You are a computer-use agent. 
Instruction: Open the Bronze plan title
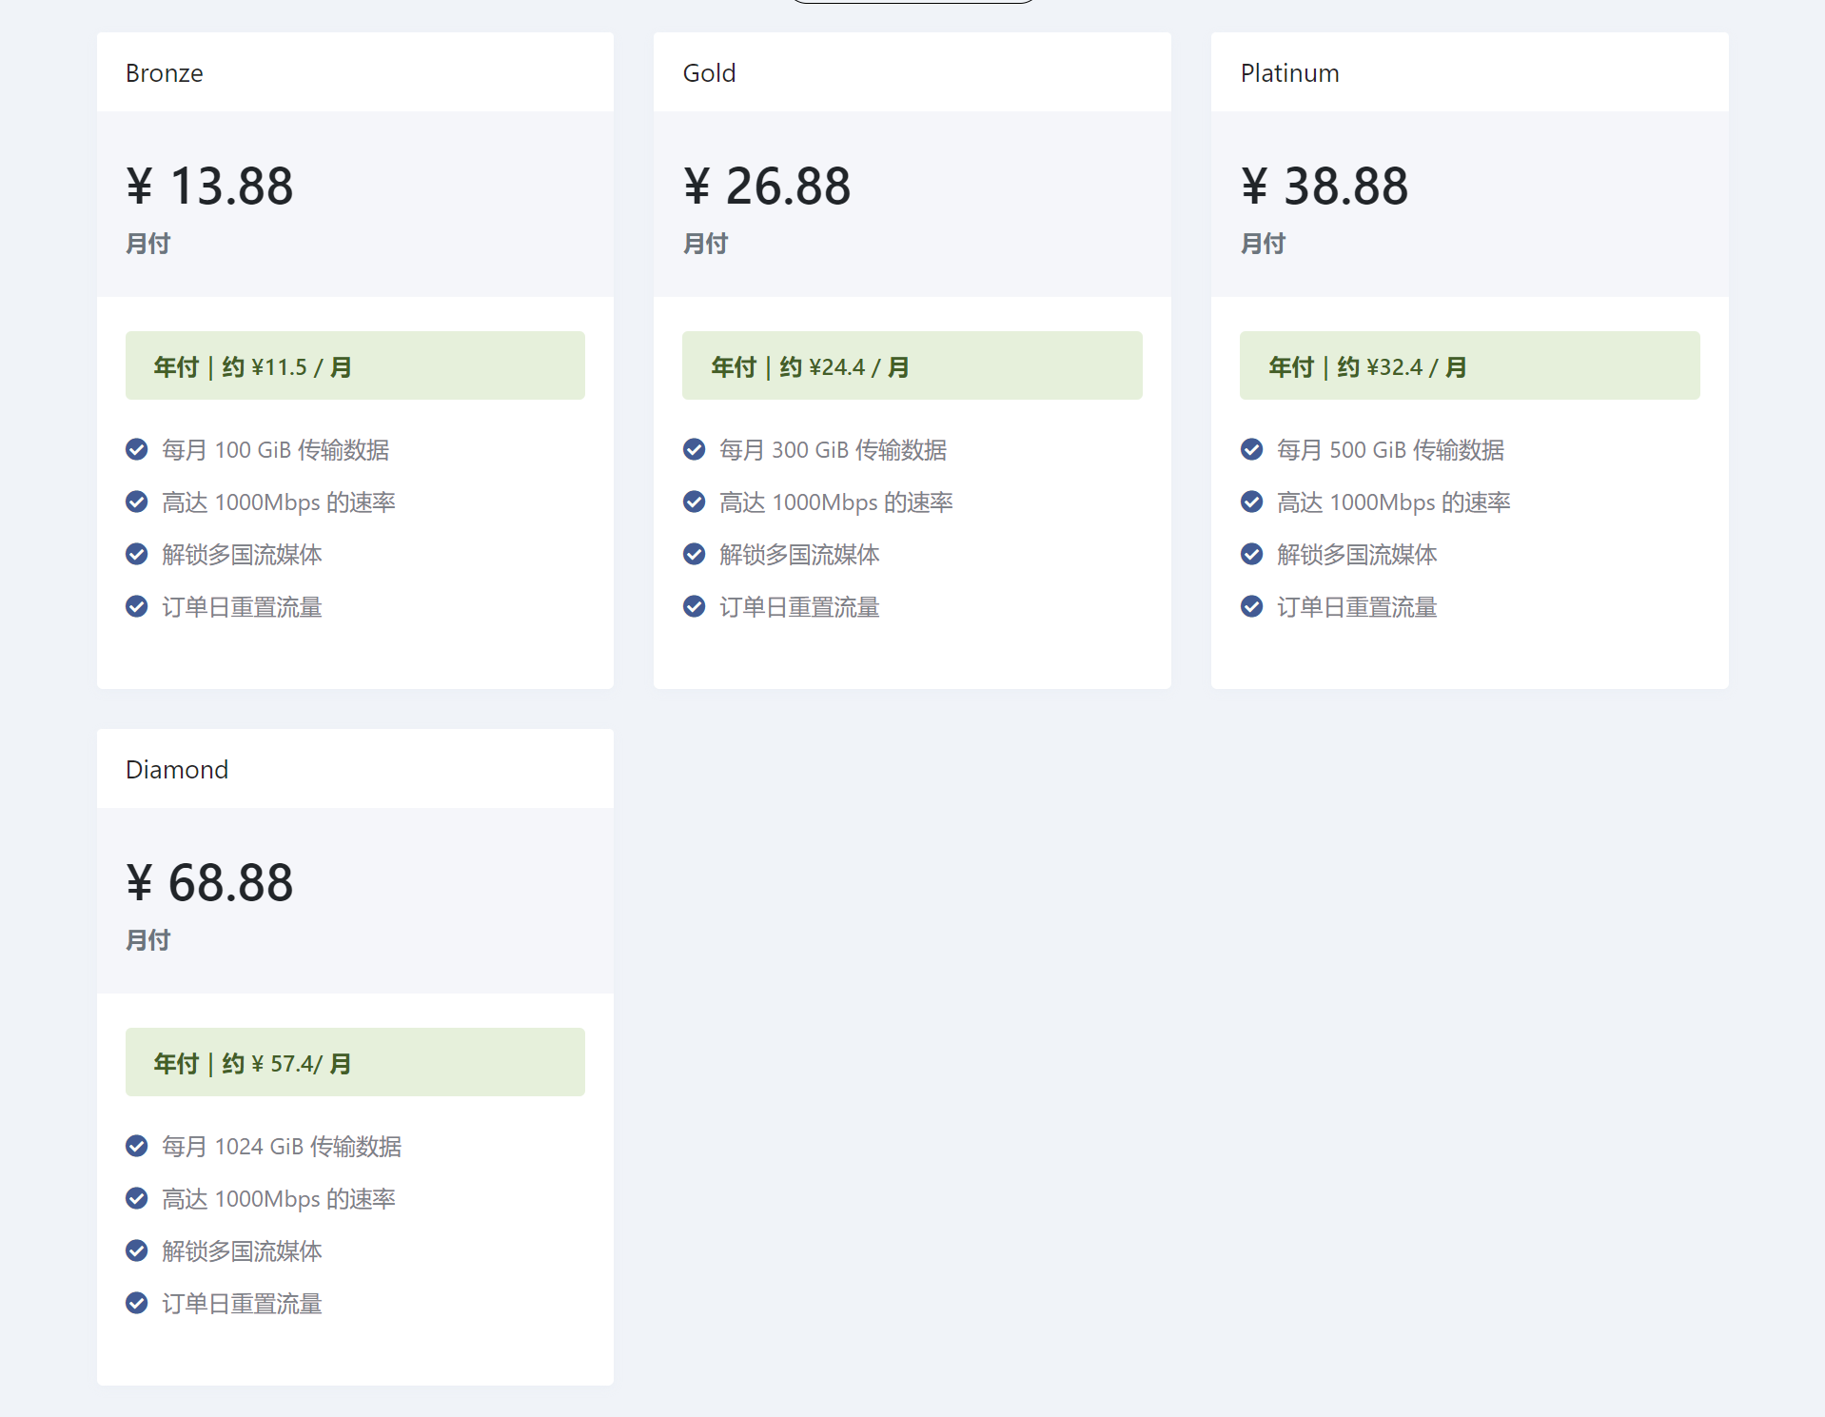[165, 73]
